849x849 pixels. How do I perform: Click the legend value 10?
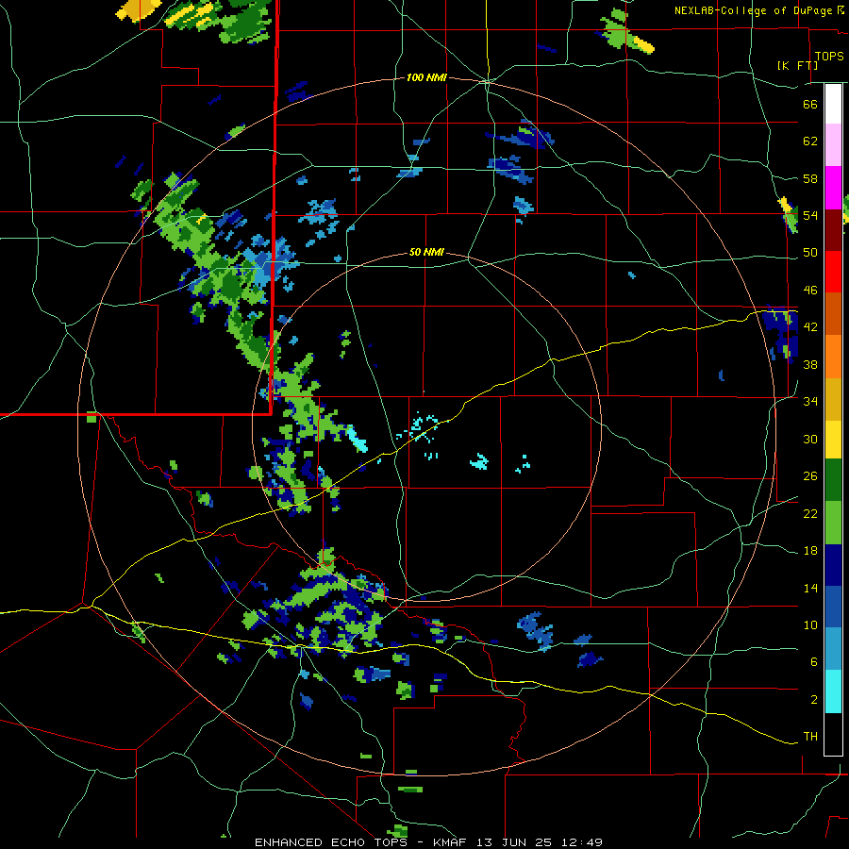pos(810,624)
